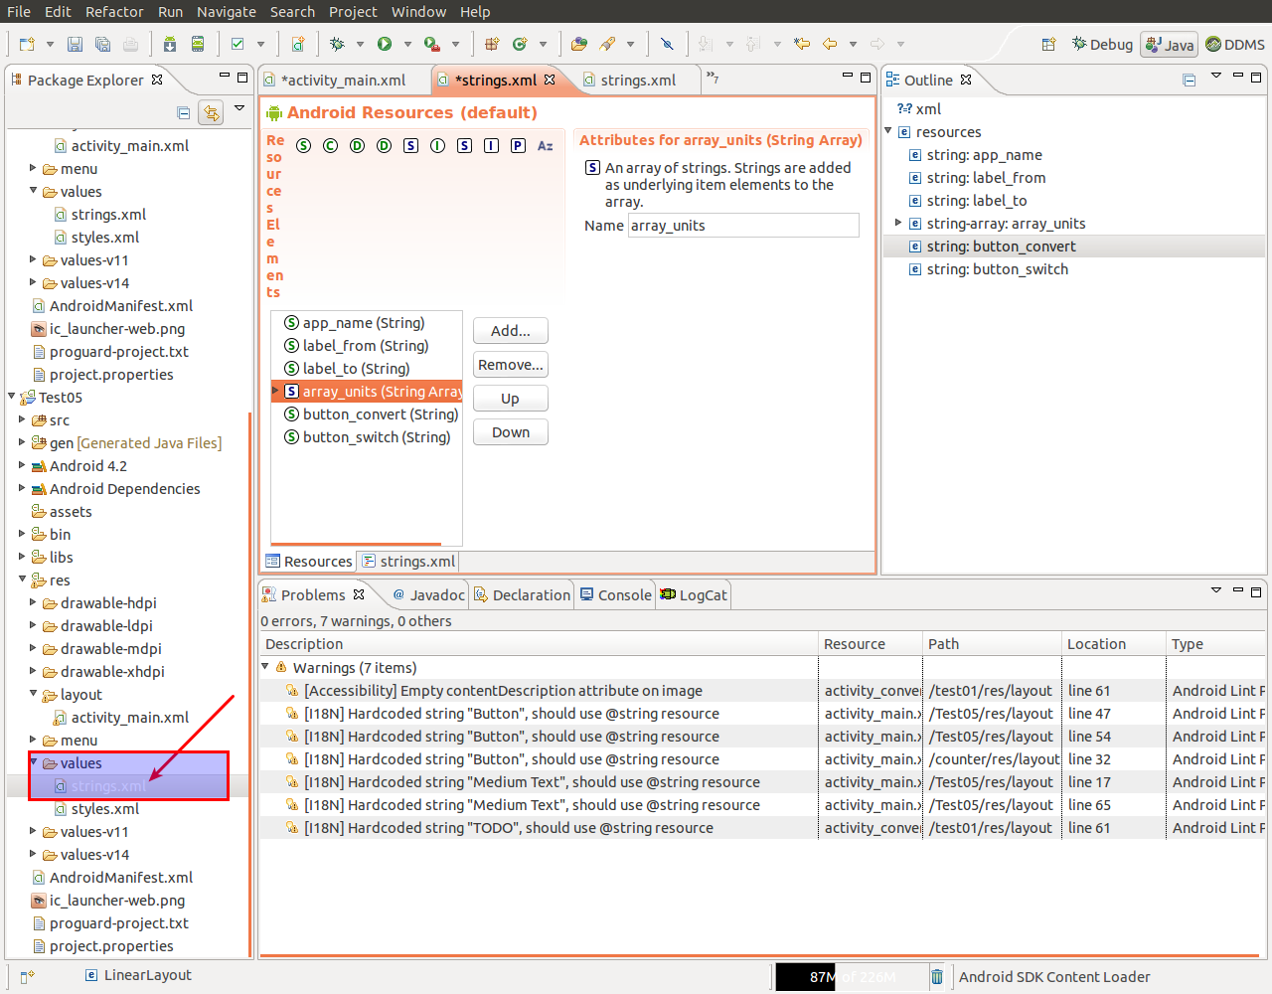Click the New Java Package icon

pos(492,44)
